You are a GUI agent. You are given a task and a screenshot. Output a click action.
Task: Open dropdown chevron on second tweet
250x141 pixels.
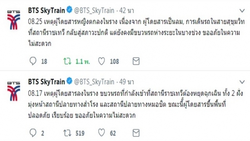[x=242, y=82]
